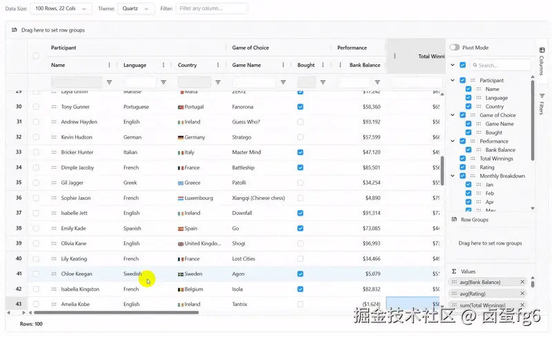Viewport: 552px width, 337px height.
Task: Click the Language column filter icon
Action: pyautogui.click(x=164, y=82)
